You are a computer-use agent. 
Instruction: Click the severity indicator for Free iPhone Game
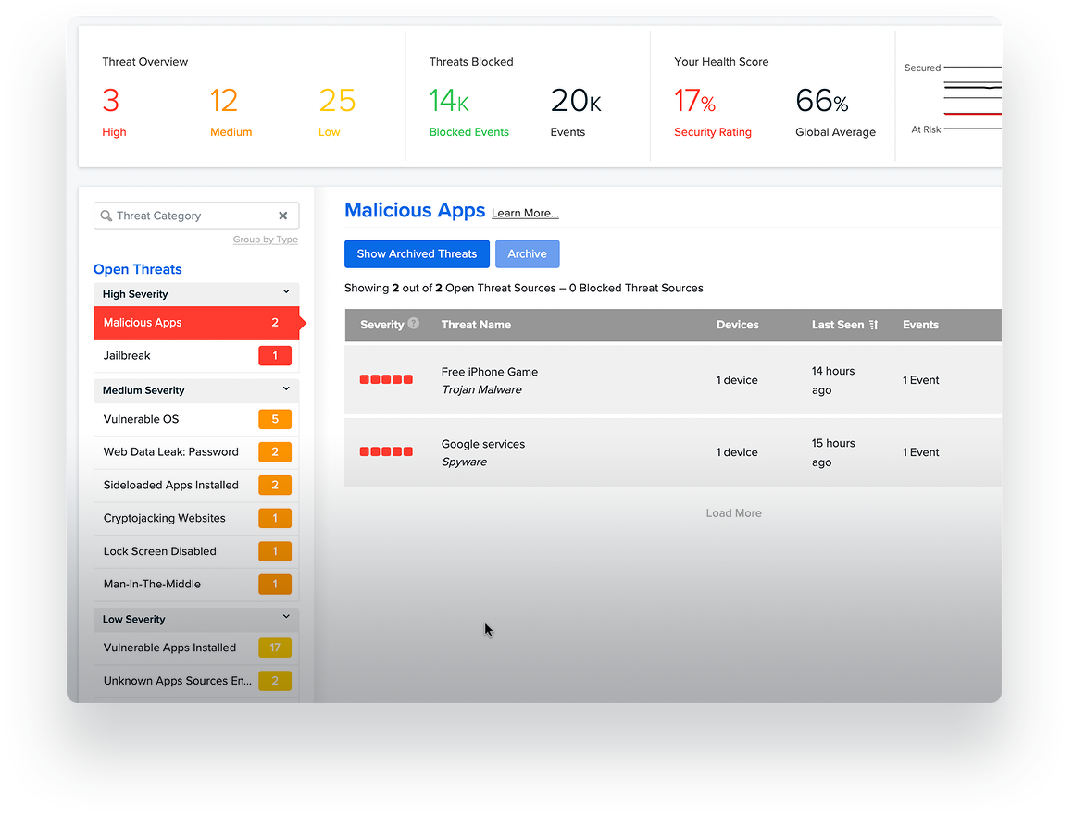386,379
